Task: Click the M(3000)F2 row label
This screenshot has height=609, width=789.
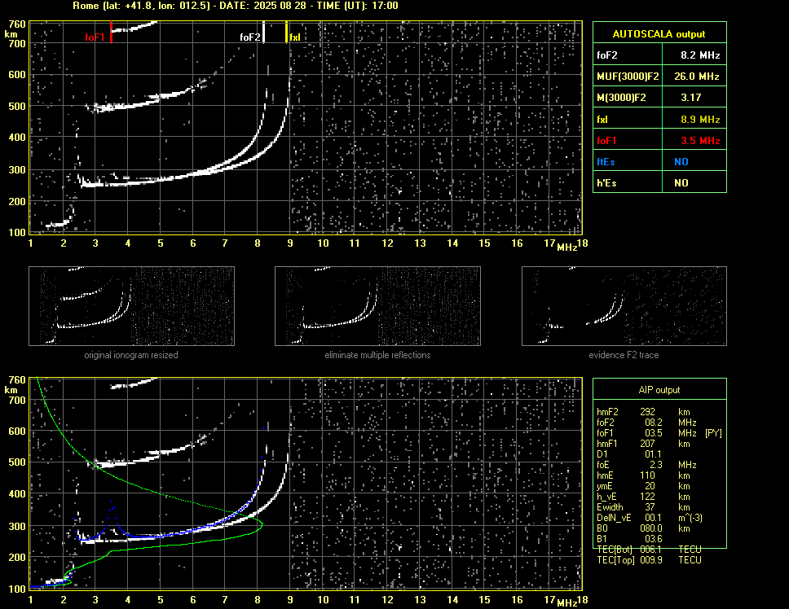Action: pos(621,98)
